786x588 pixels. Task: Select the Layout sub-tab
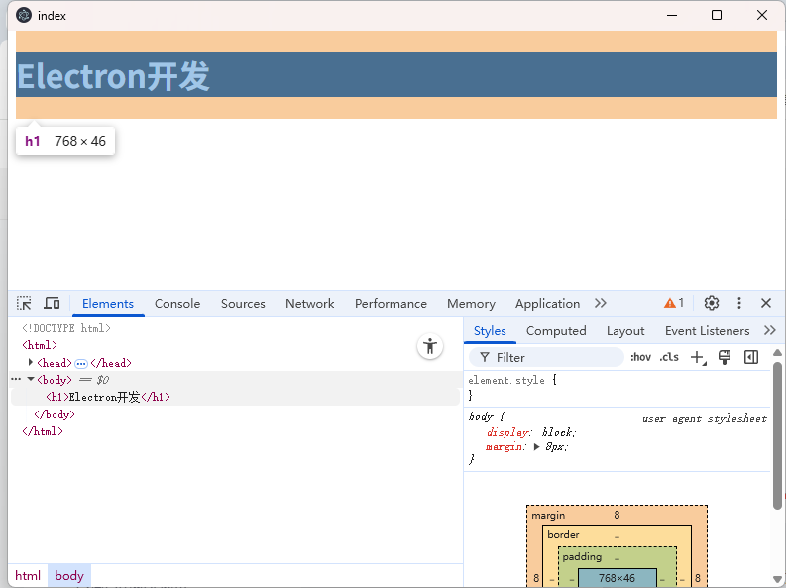click(x=625, y=331)
